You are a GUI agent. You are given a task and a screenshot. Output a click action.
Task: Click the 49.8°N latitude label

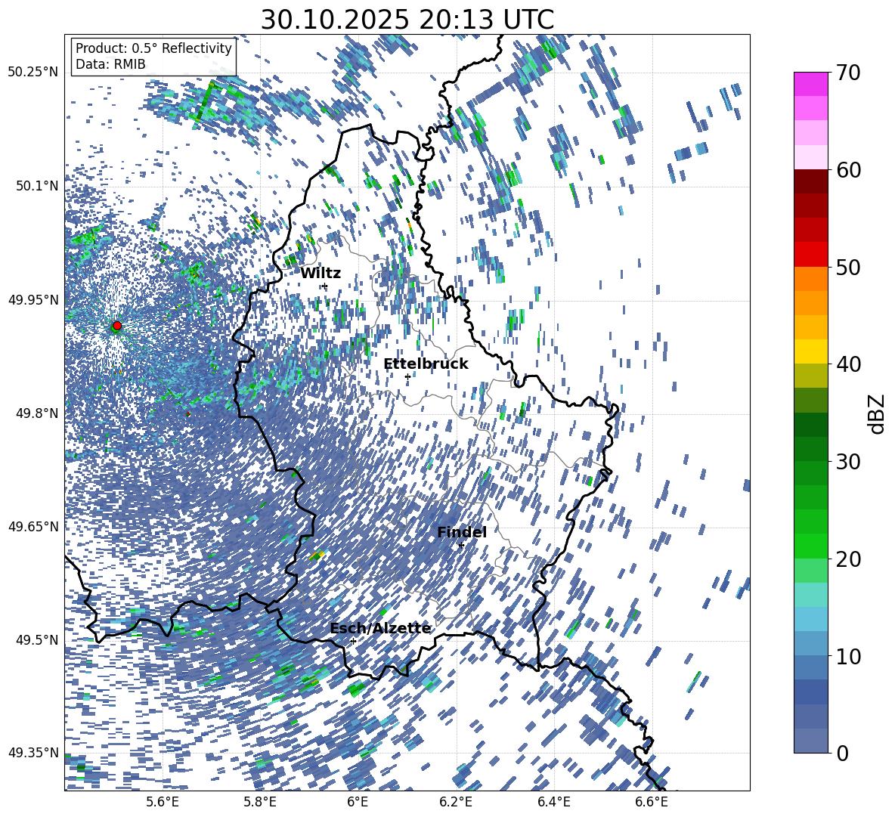pyautogui.click(x=37, y=413)
